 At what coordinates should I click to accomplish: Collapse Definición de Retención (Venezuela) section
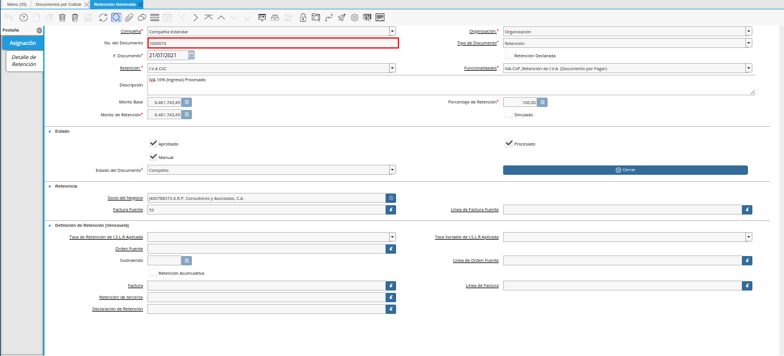tap(50, 225)
